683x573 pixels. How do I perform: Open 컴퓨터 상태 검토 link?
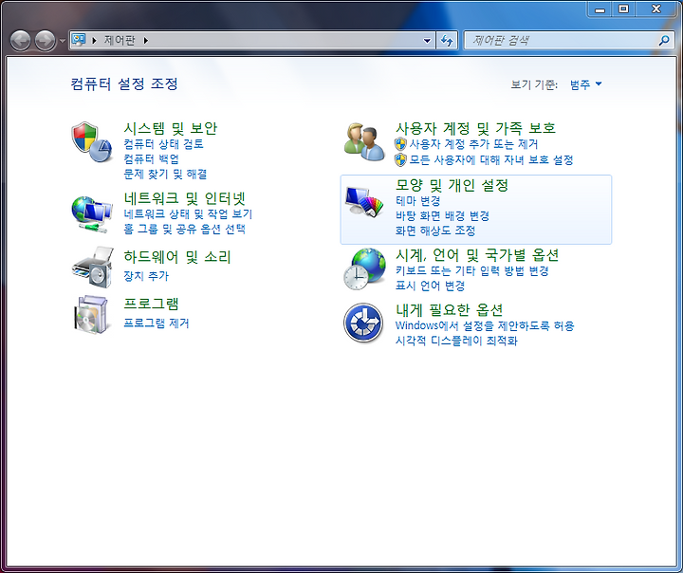pos(164,144)
